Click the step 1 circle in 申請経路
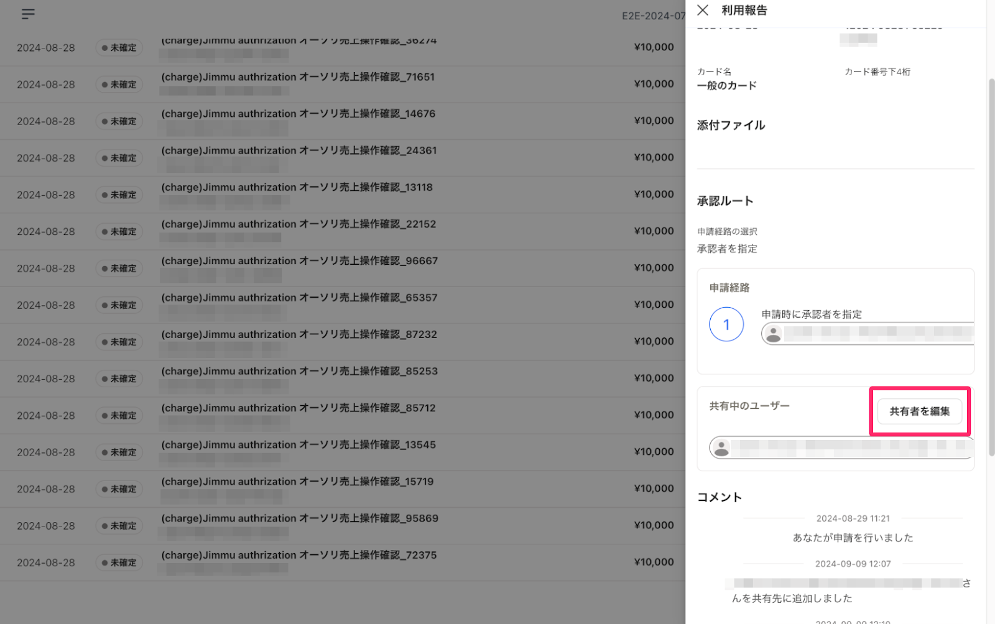Screen dimensions: 995x624 pos(726,324)
